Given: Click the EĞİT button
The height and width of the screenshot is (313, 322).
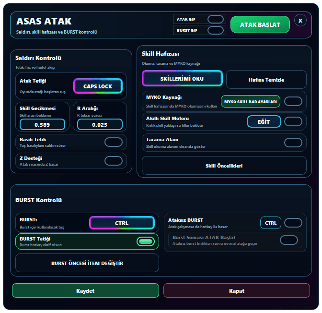Looking at the screenshot, I should [264, 121].
